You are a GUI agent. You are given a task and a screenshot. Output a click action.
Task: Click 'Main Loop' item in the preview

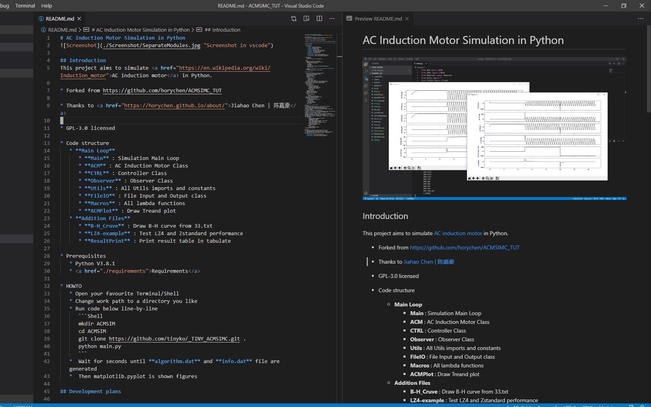pyautogui.click(x=408, y=304)
